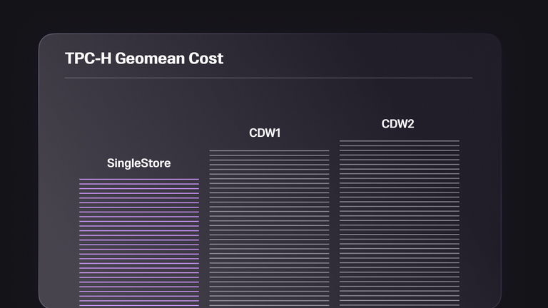Click the top line of the CDW2 bar
Viewport: 548px width, 308px height.
pyautogui.click(x=399, y=141)
